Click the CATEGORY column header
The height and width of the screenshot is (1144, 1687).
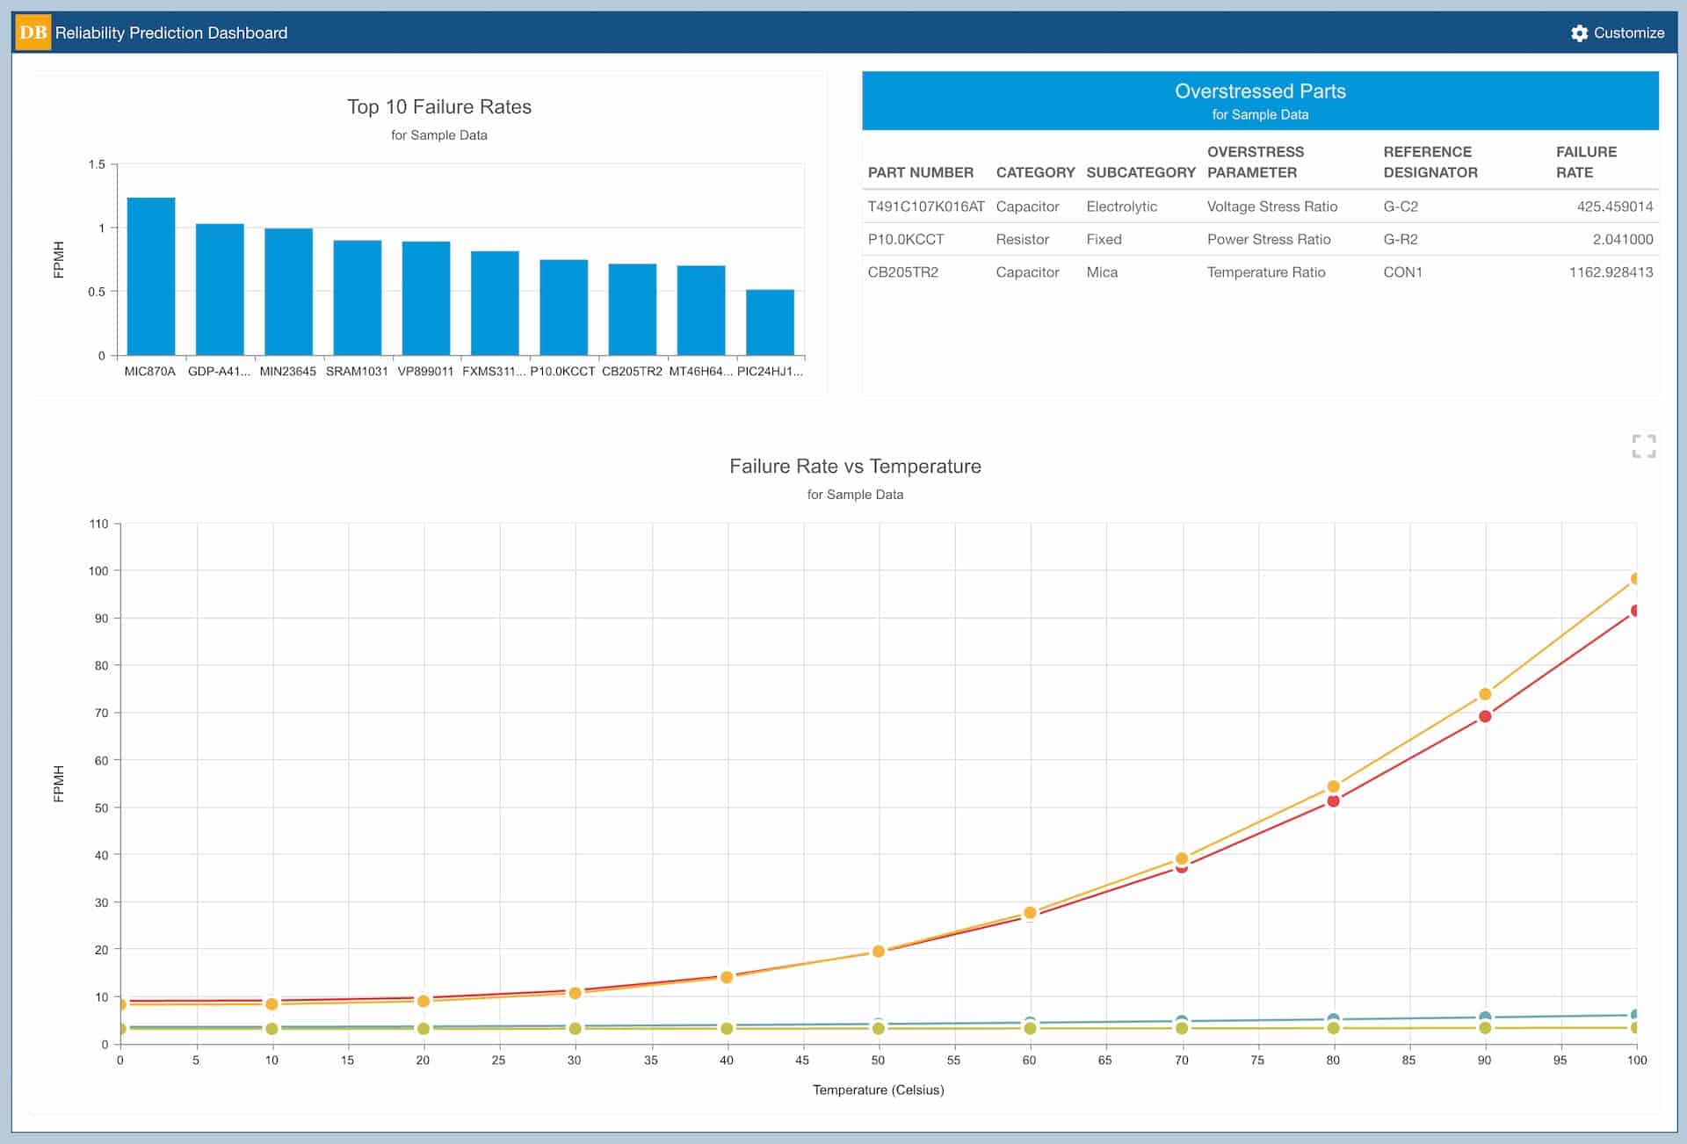click(x=1035, y=172)
